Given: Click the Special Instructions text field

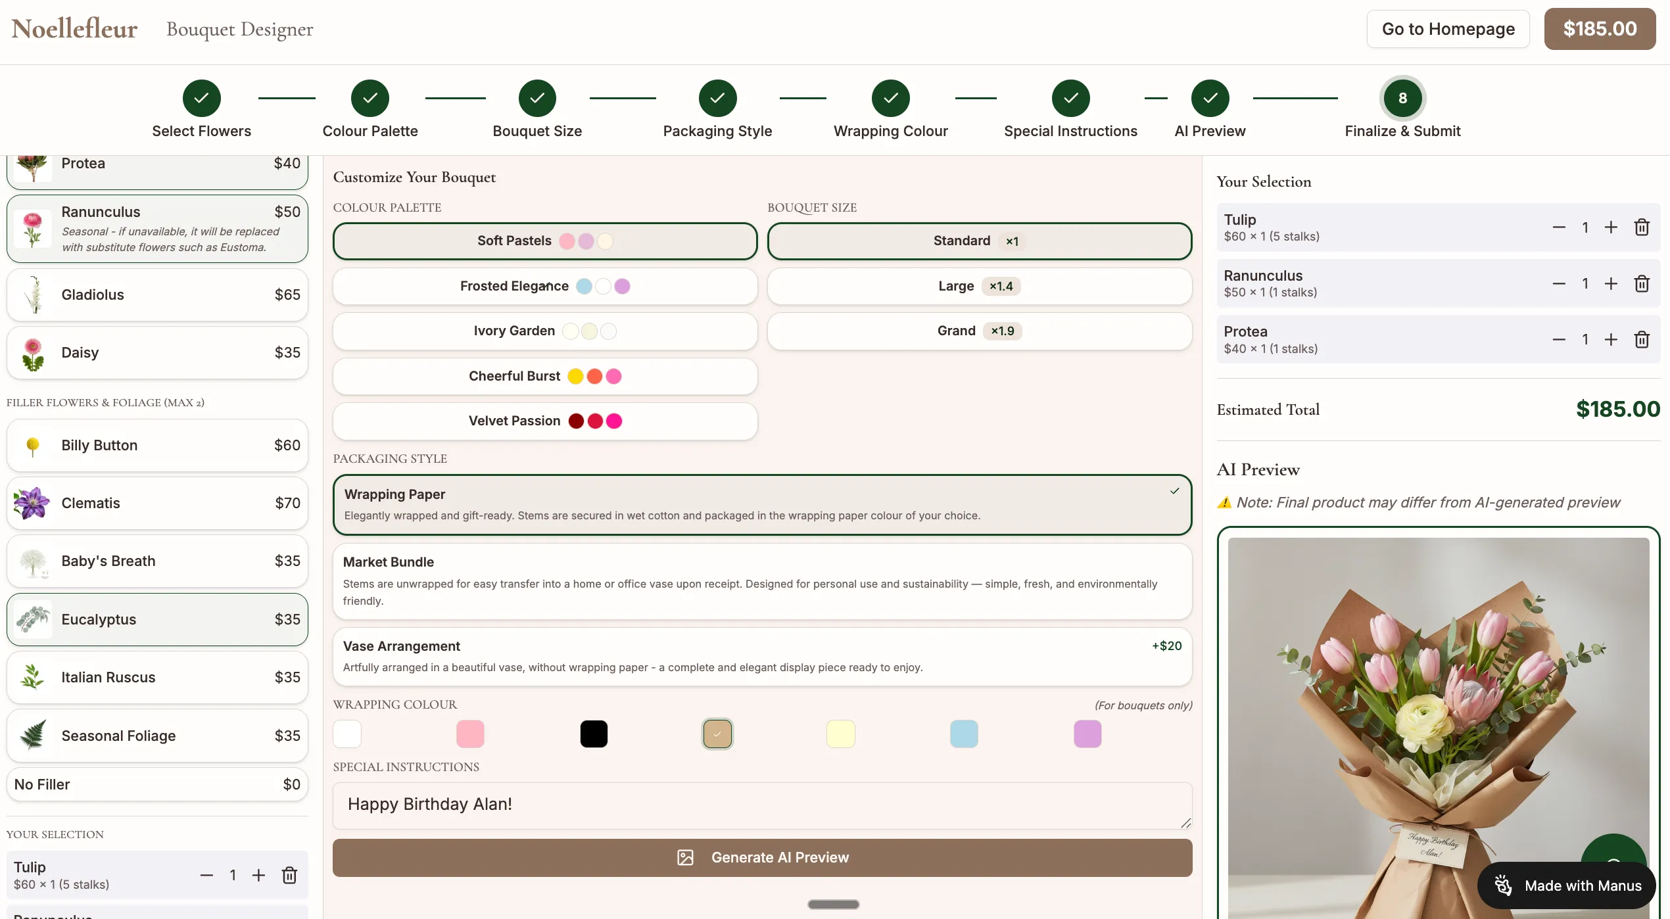Looking at the screenshot, I should 762,805.
